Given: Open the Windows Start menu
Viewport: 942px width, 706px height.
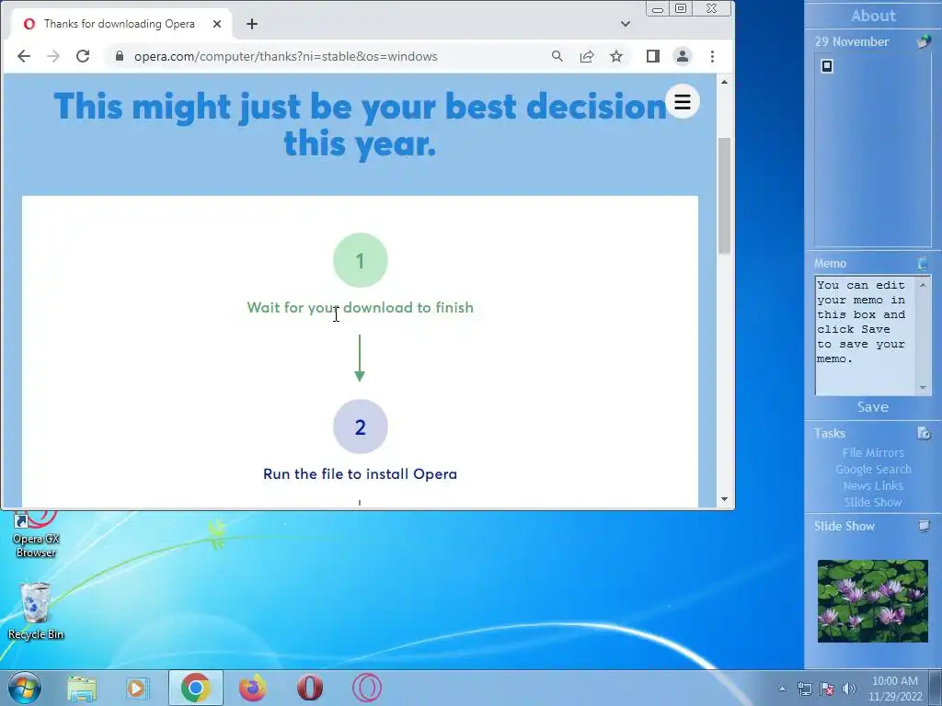Looking at the screenshot, I should [x=24, y=688].
